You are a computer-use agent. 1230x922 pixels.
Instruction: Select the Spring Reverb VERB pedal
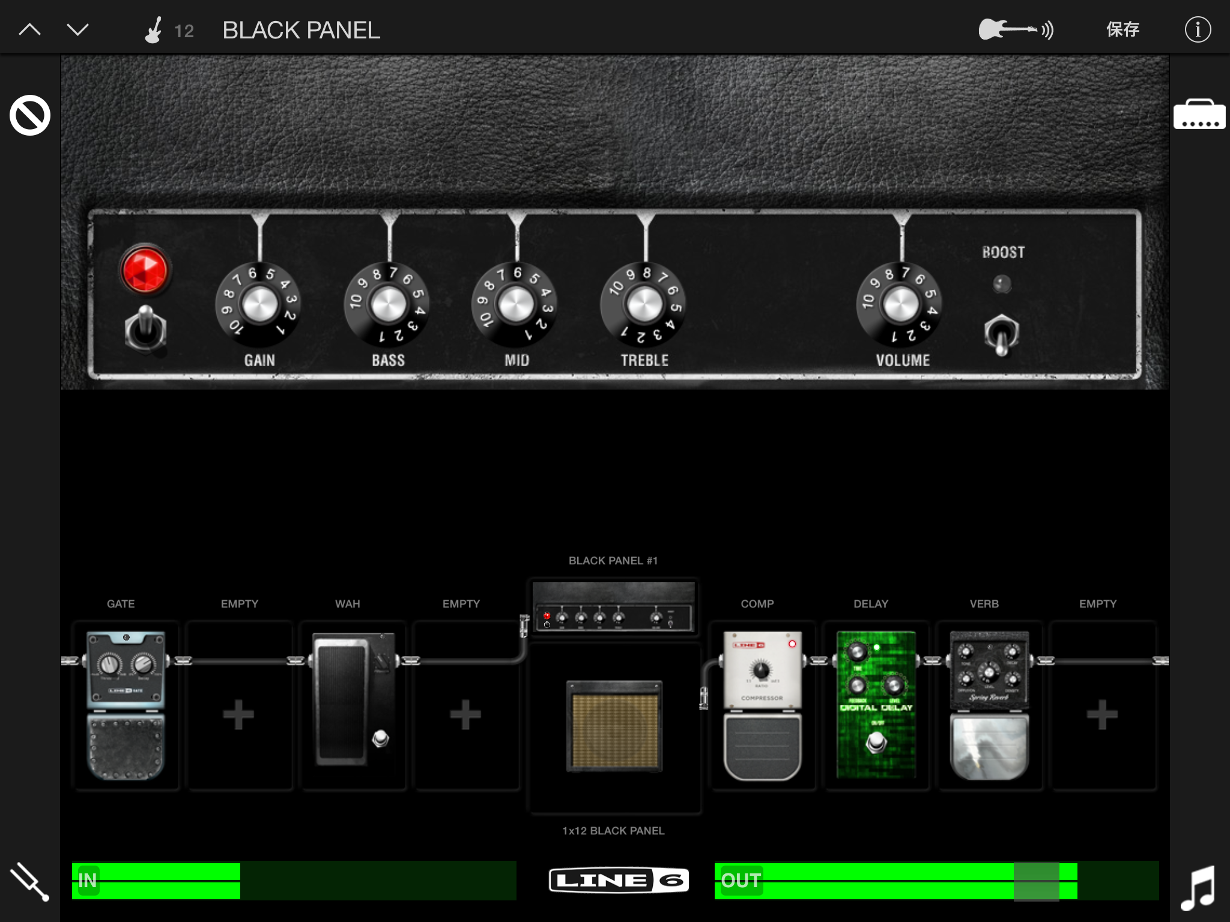tap(989, 705)
